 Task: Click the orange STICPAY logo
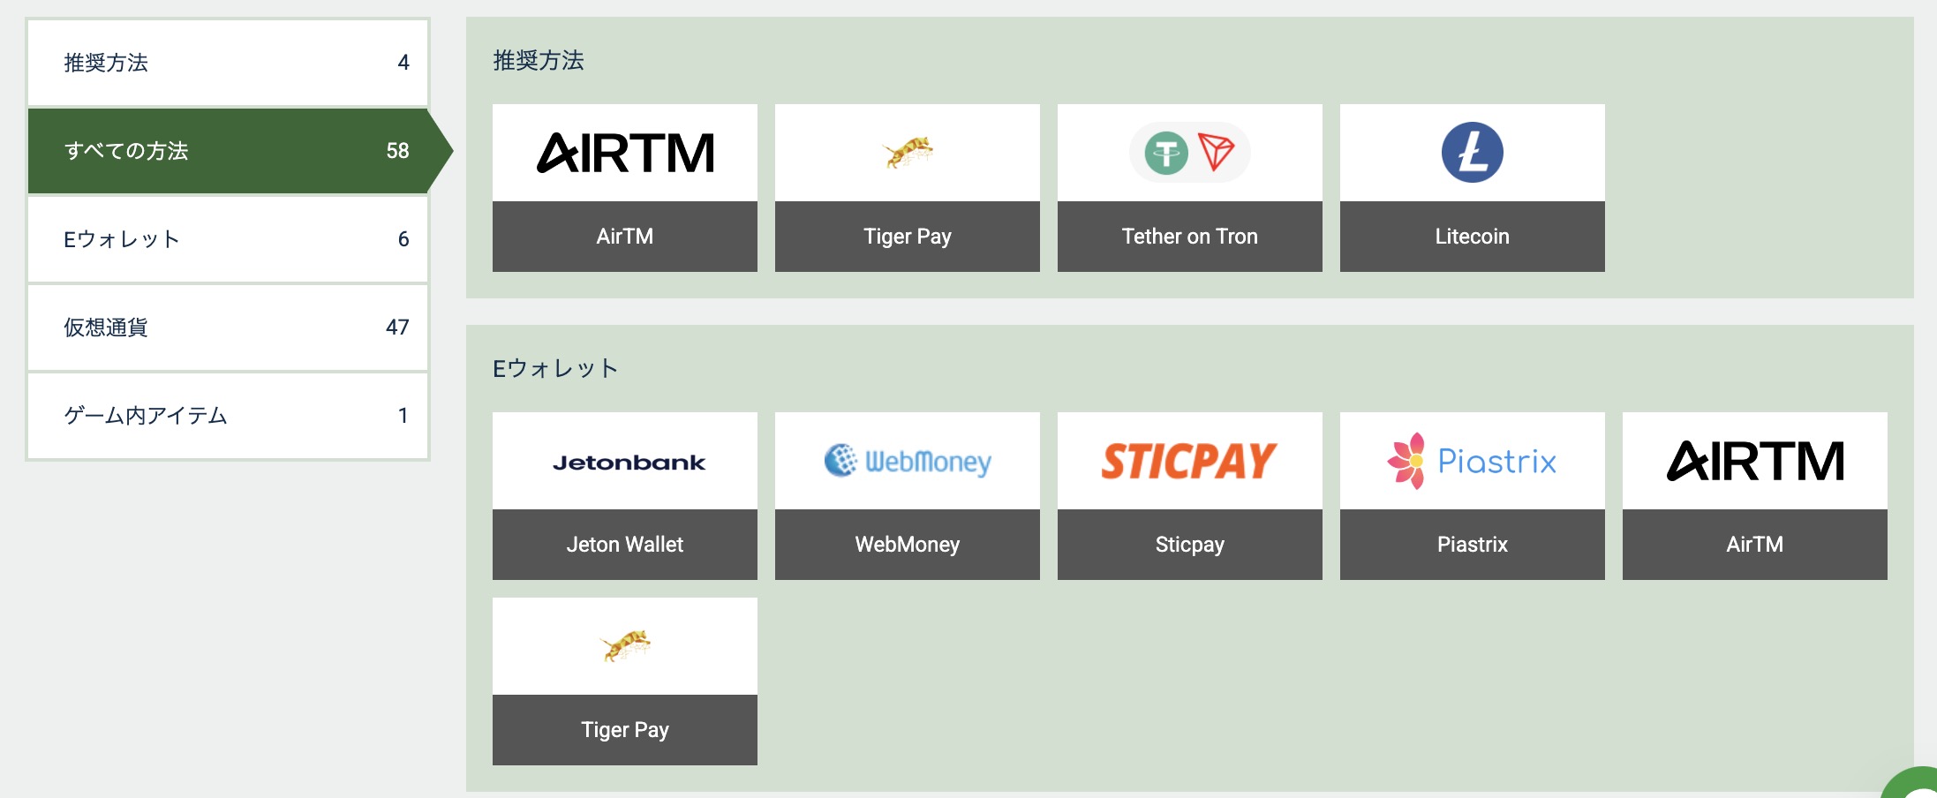(1189, 461)
